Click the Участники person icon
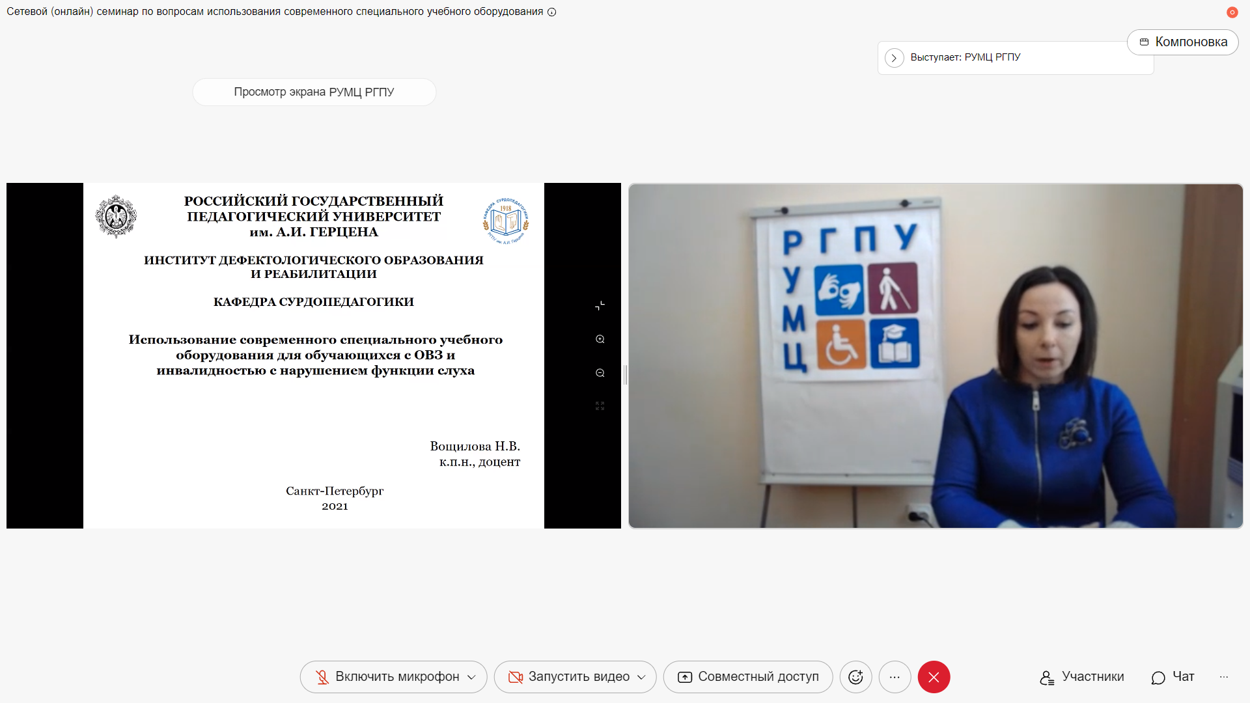Image resolution: width=1250 pixels, height=703 pixels. [x=1047, y=678]
